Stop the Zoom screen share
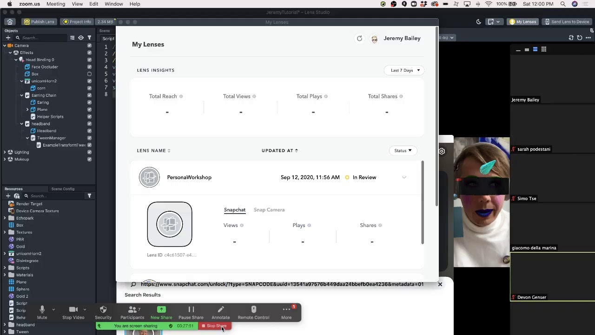 (x=214, y=326)
